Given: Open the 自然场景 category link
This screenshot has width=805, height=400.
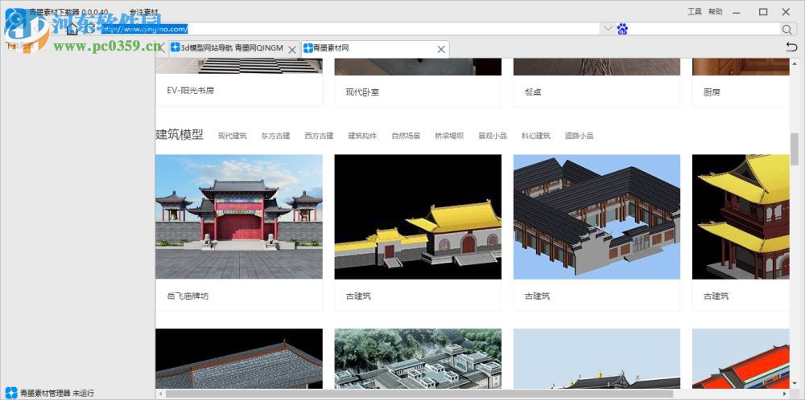Looking at the screenshot, I should click(x=406, y=136).
